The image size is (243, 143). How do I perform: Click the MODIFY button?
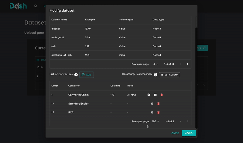pyautogui.click(x=189, y=133)
